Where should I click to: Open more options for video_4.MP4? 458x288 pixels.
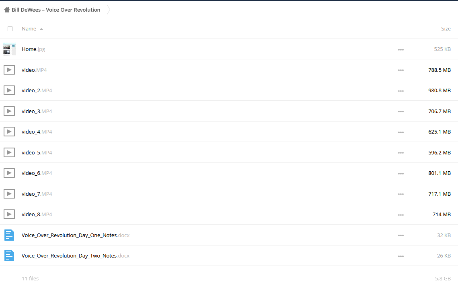click(401, 132)
